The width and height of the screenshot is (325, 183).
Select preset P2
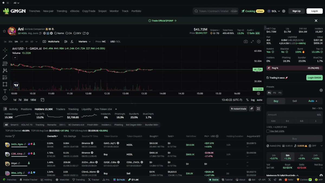click(x=275, y=93)
